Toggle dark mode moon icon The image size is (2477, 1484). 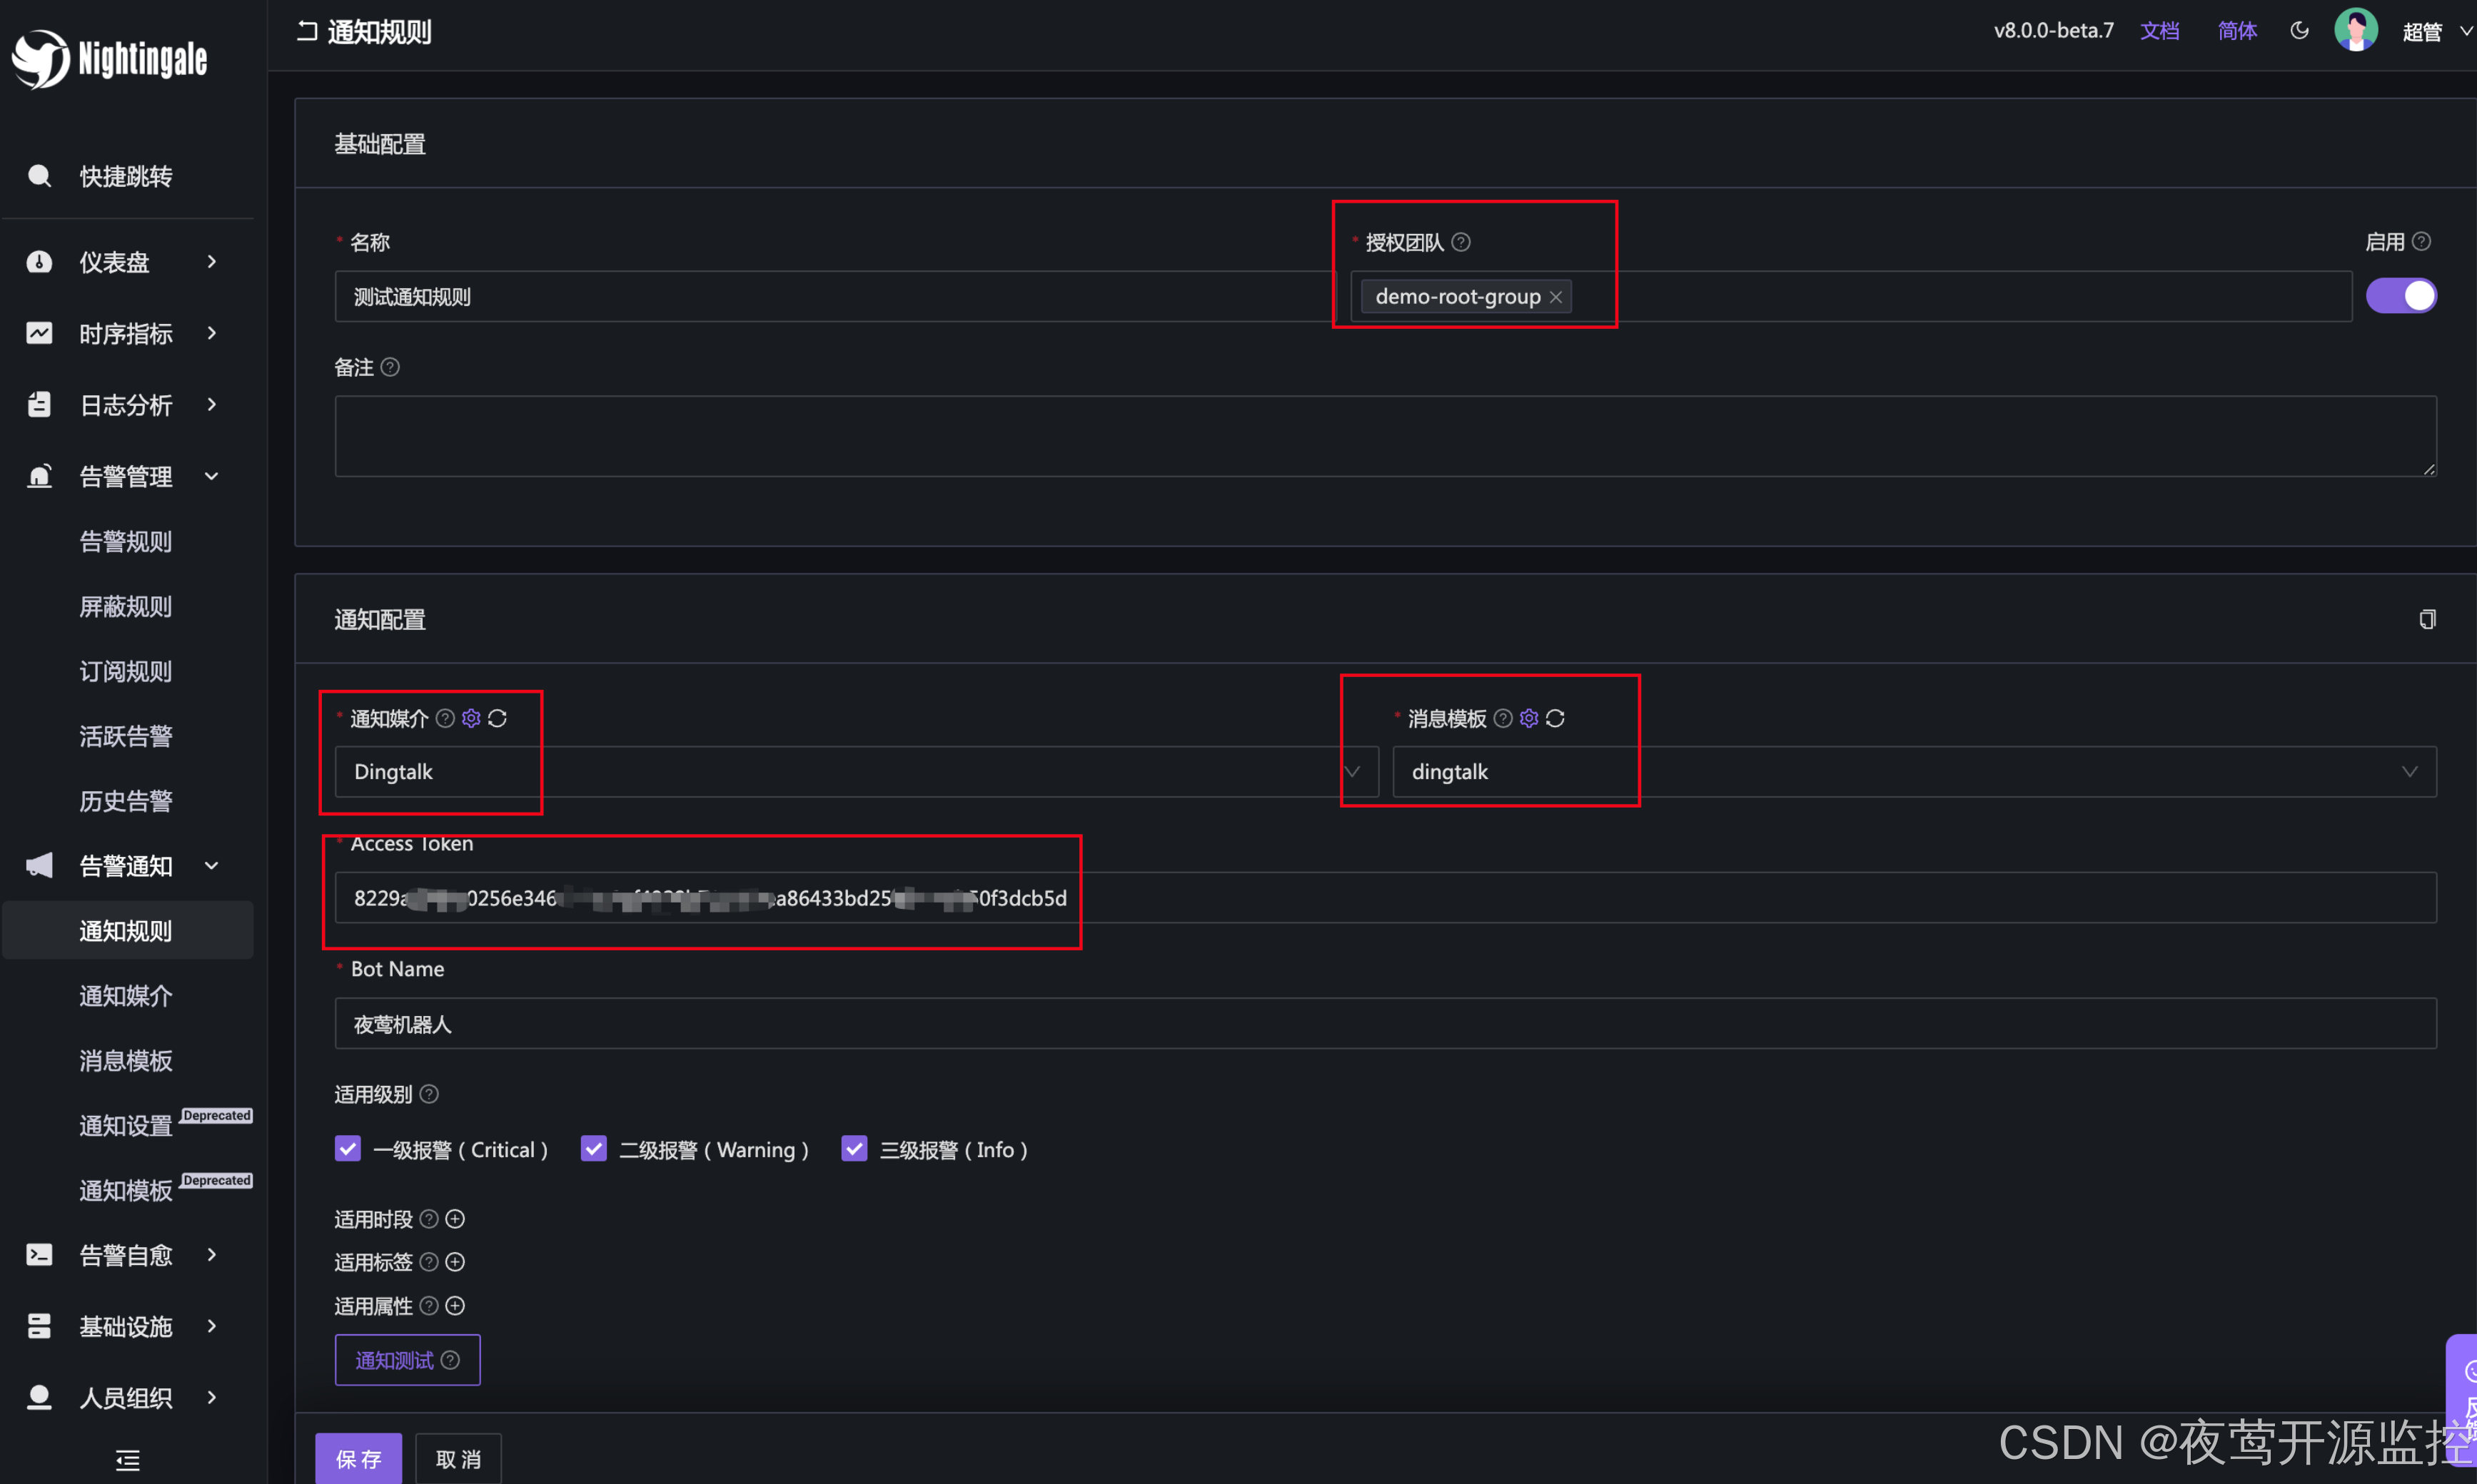(x=2299, y=31)
